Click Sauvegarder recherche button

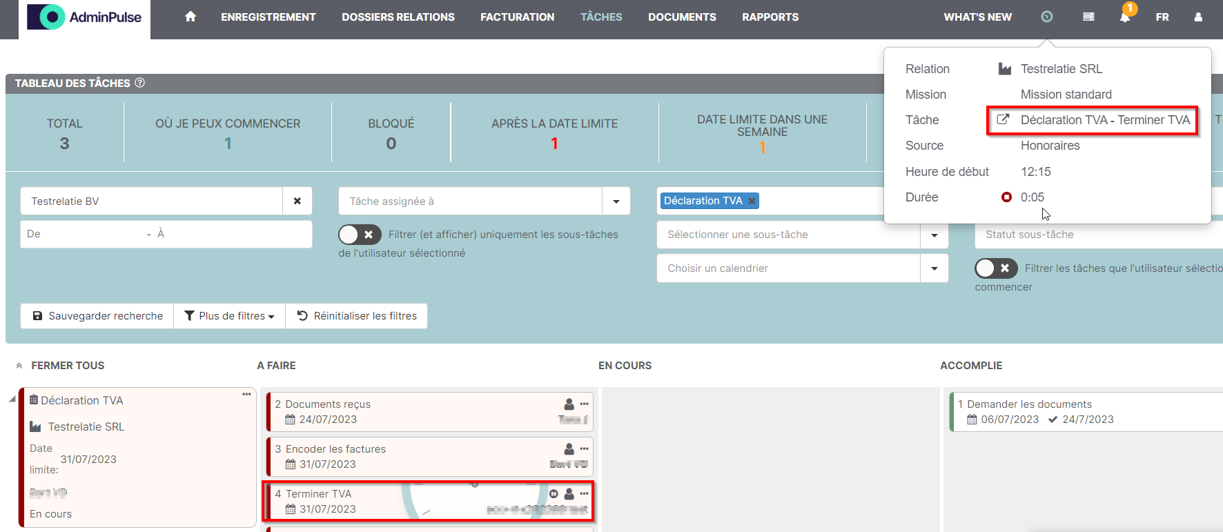(x=97, y=316)
